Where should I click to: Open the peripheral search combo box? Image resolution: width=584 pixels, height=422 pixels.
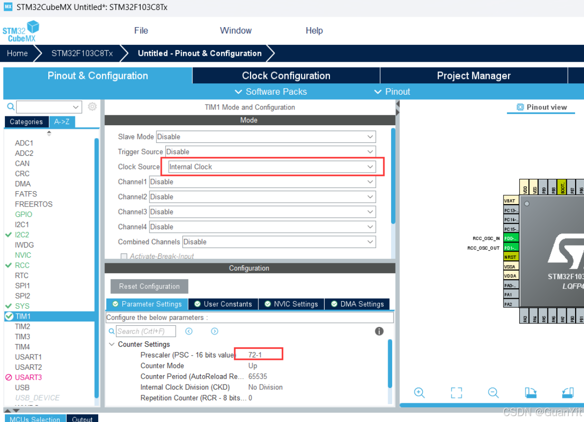[x=49, y=107]
